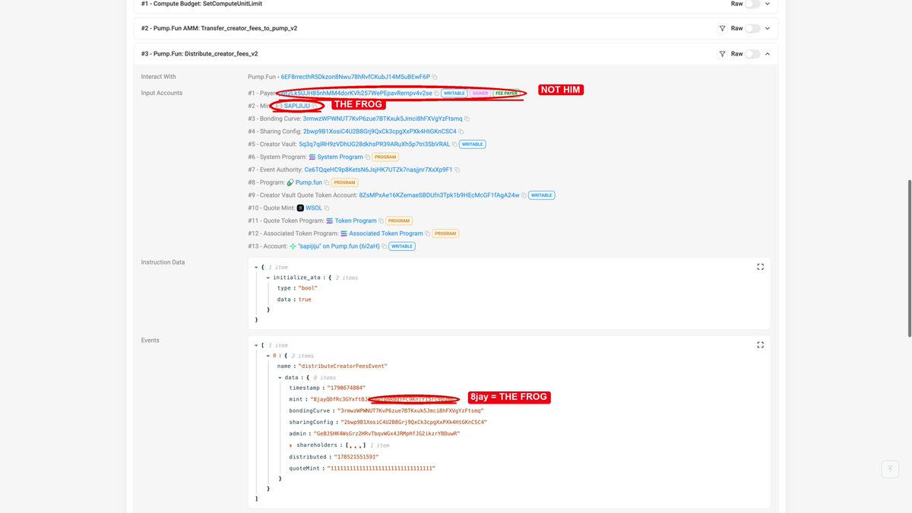Toggle Raw view for Distribute_creator_fees_v2 instruction
The width and height of the screenshot is (912, 513).
click(x=752, y=54)
